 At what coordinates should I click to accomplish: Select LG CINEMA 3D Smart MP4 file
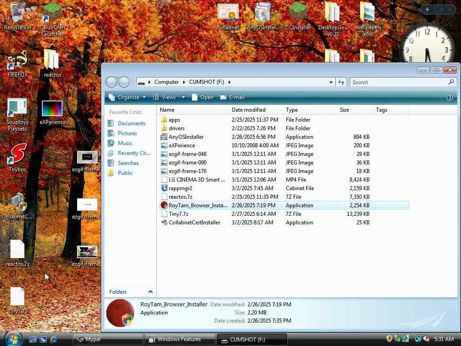(x=284, y=179)
